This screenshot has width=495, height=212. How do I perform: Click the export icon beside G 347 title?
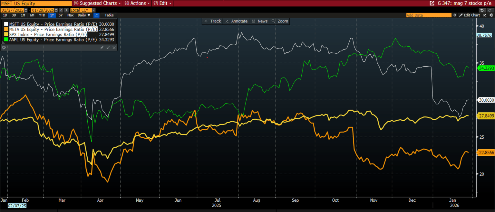432,3
